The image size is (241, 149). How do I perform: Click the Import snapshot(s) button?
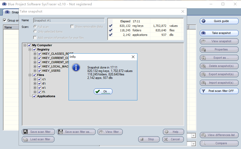[x=219, y=83]
